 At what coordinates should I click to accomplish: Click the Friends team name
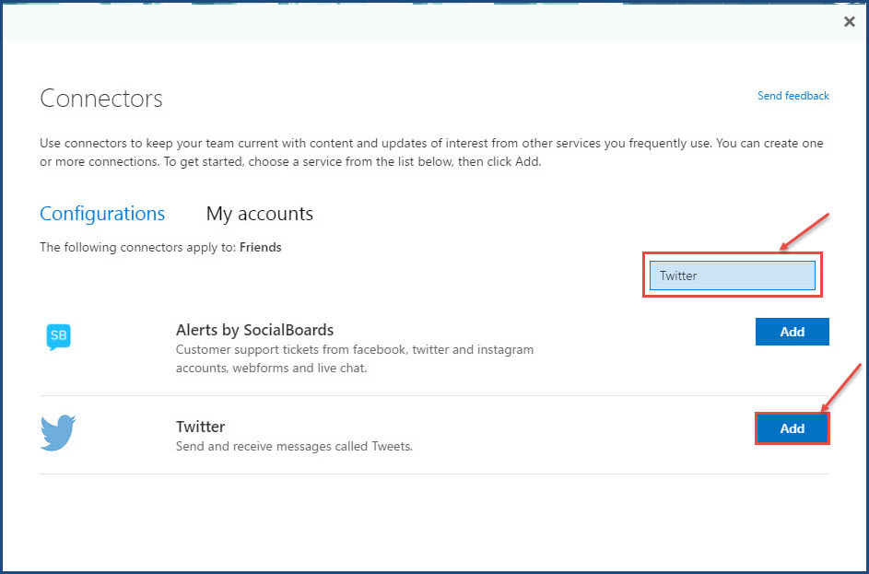coord(261,247)
